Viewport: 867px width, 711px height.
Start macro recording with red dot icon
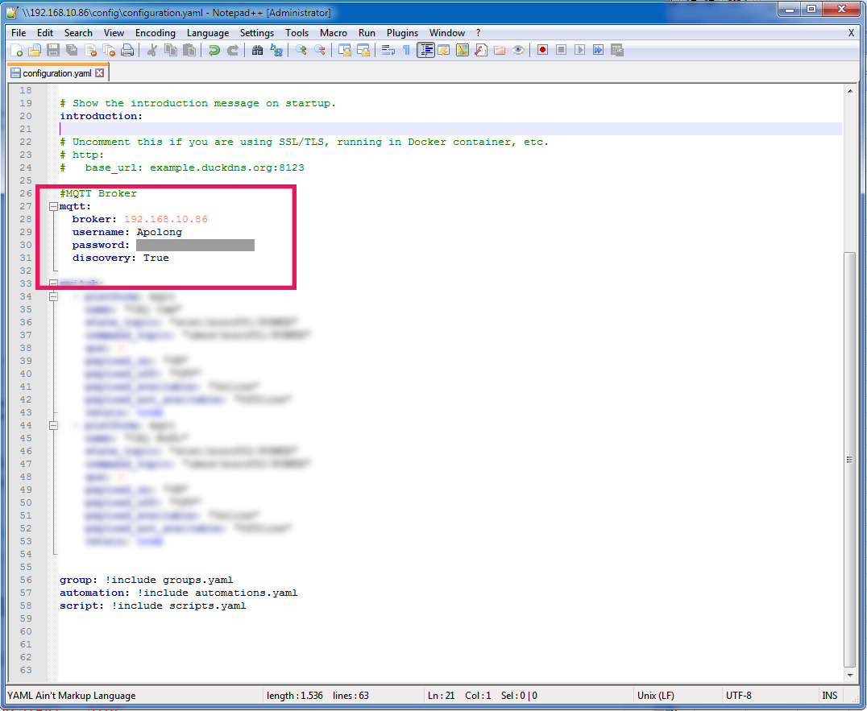542,51
